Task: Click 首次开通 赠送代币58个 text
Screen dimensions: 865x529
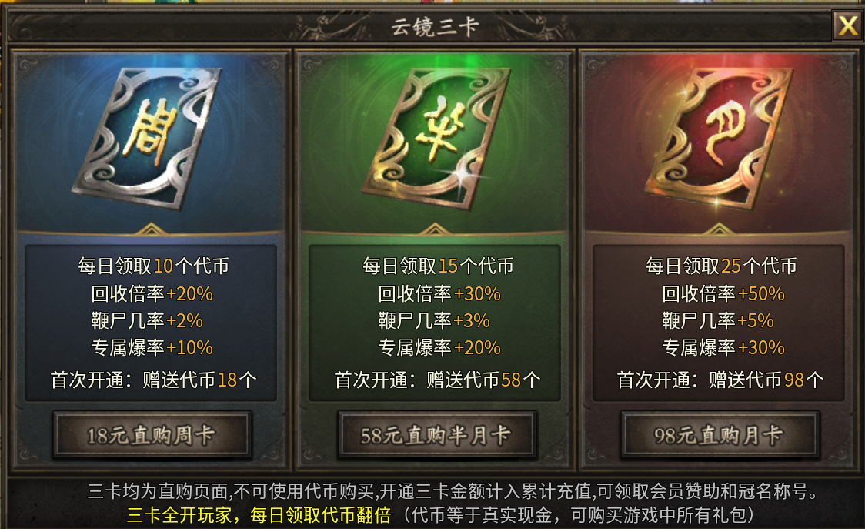Action: 437,380
